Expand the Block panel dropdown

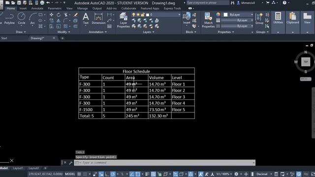[191, 32]
